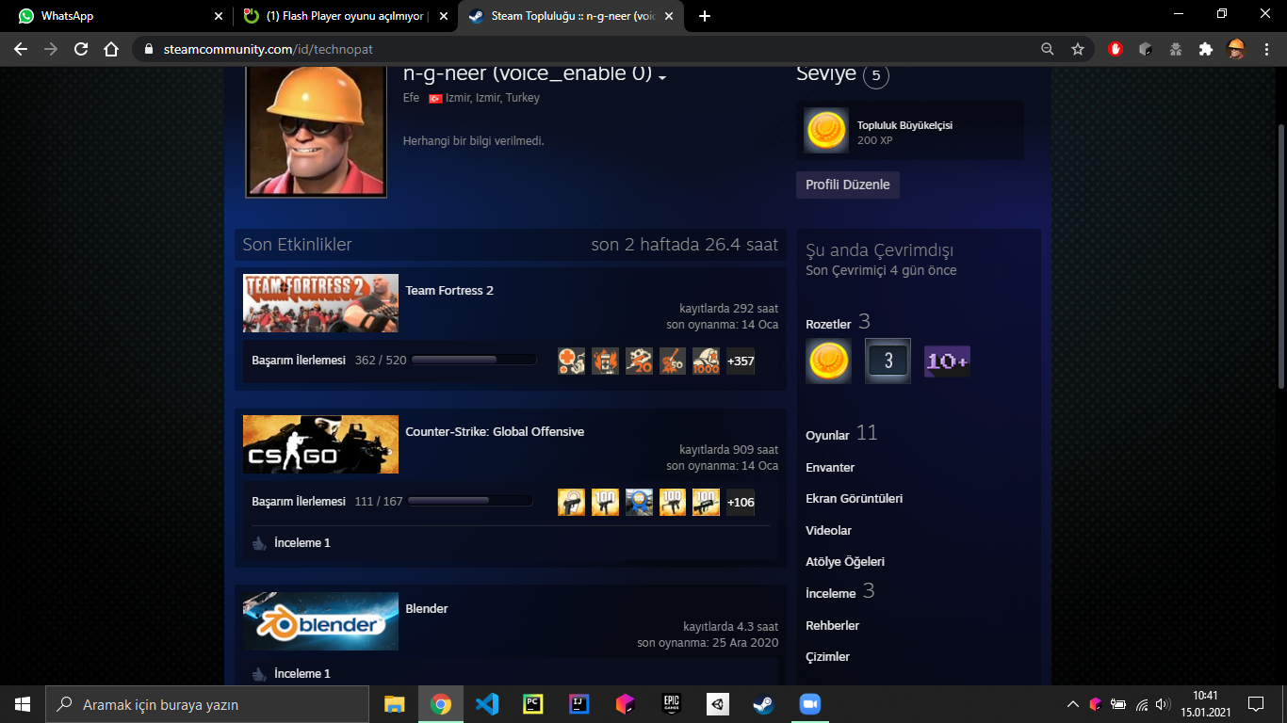Close the WhatsApp tab
The width and height of the screenshot is (1287, 723).
pos(219,16)
